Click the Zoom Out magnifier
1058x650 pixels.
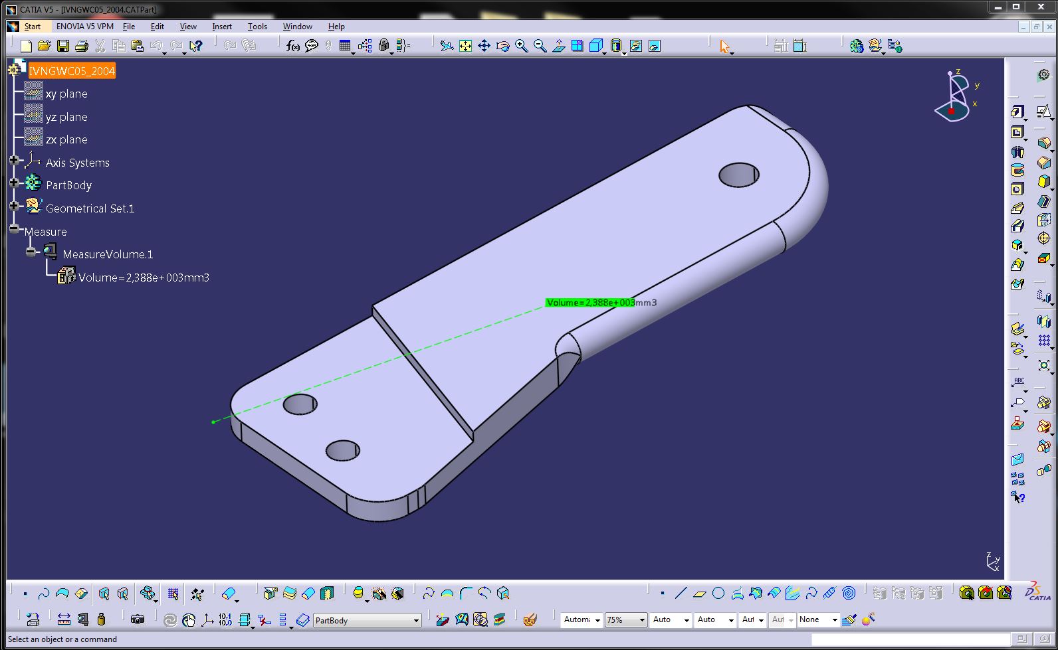(540, 46)
